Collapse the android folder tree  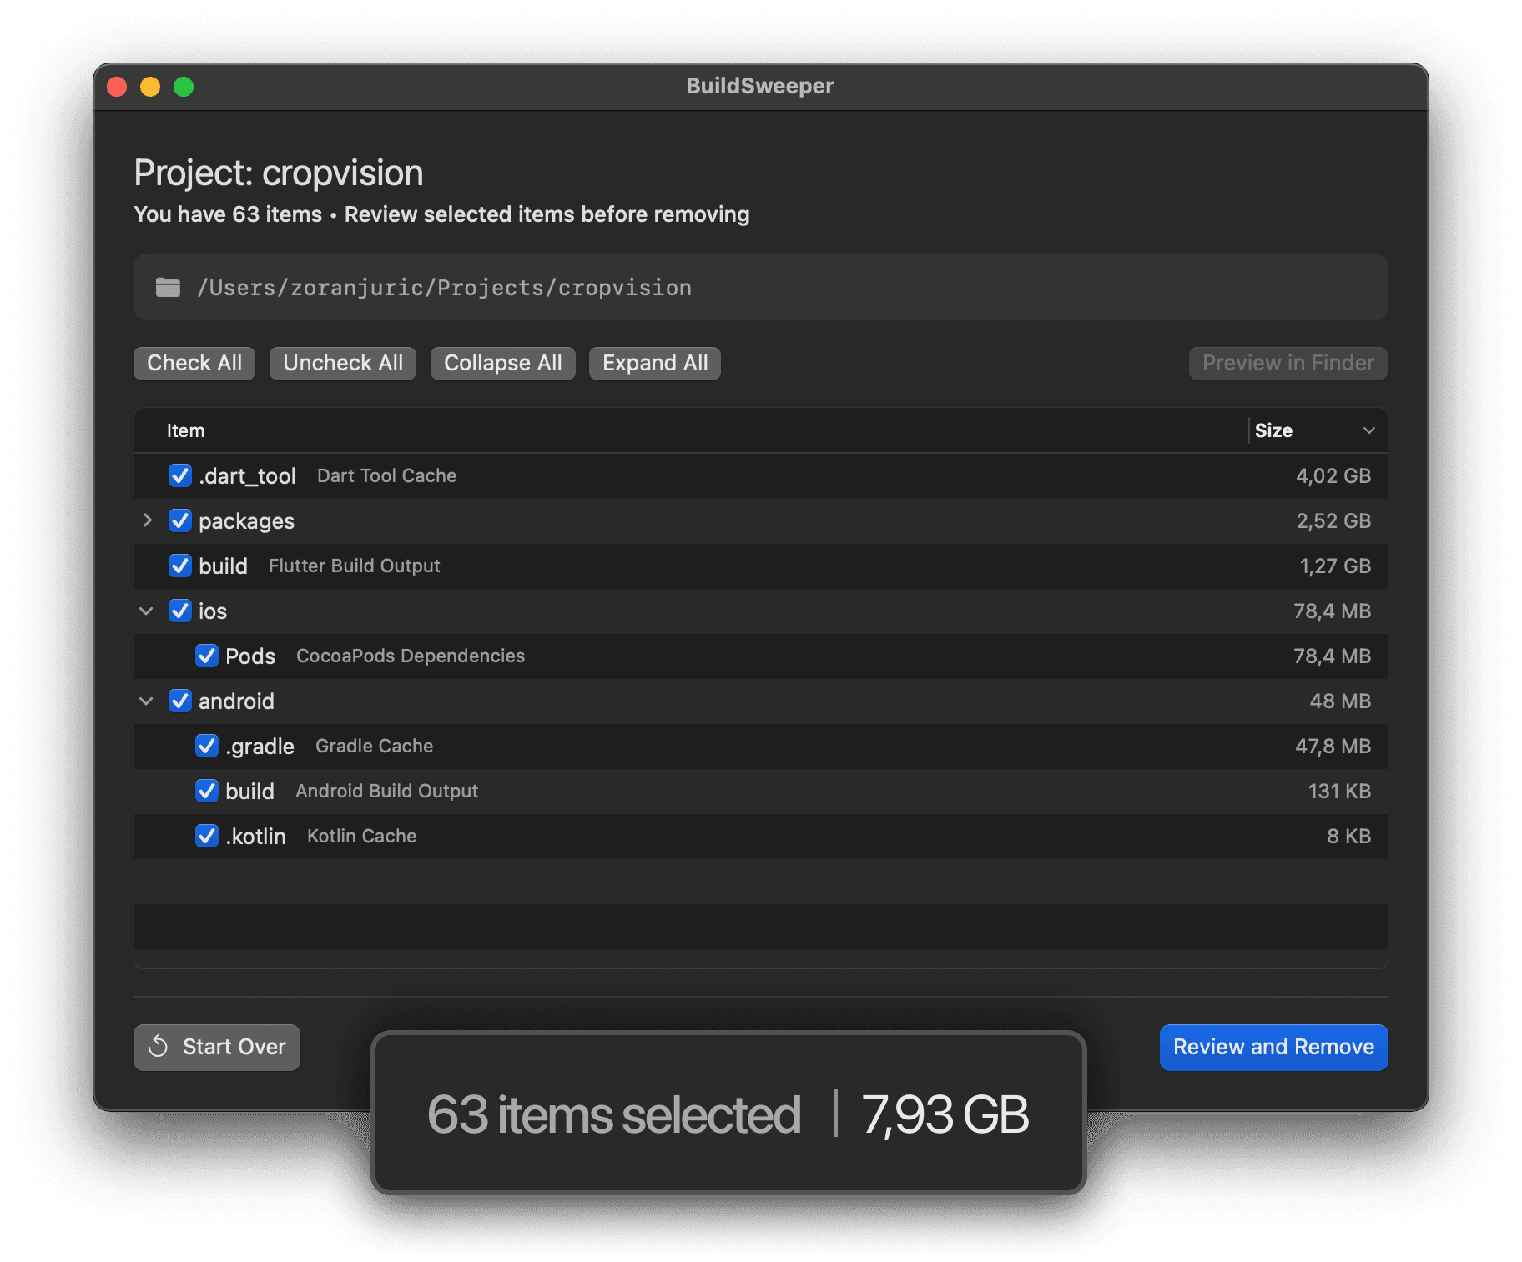pos(147,701)
